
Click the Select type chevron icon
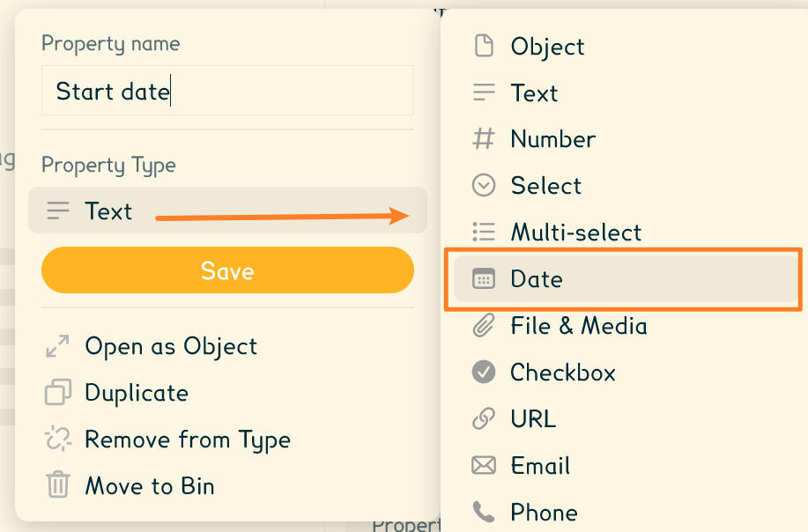pyautogui.click(x=484, y=186)
